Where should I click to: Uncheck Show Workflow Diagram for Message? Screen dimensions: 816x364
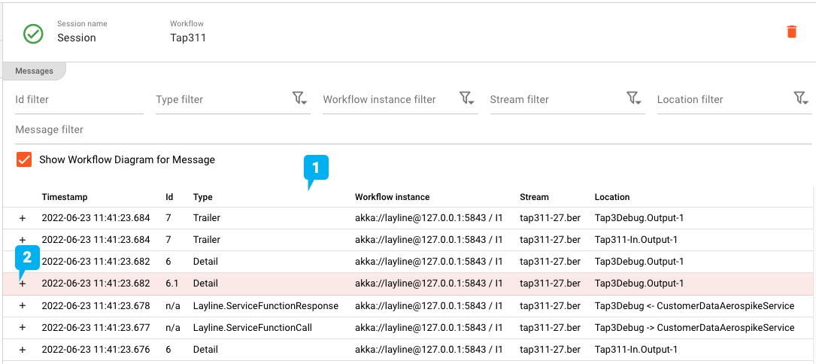[24, 159]
